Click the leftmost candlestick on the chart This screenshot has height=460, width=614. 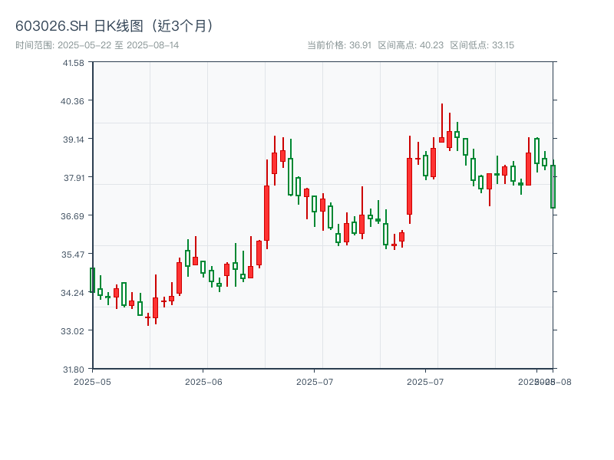point(92,280)
